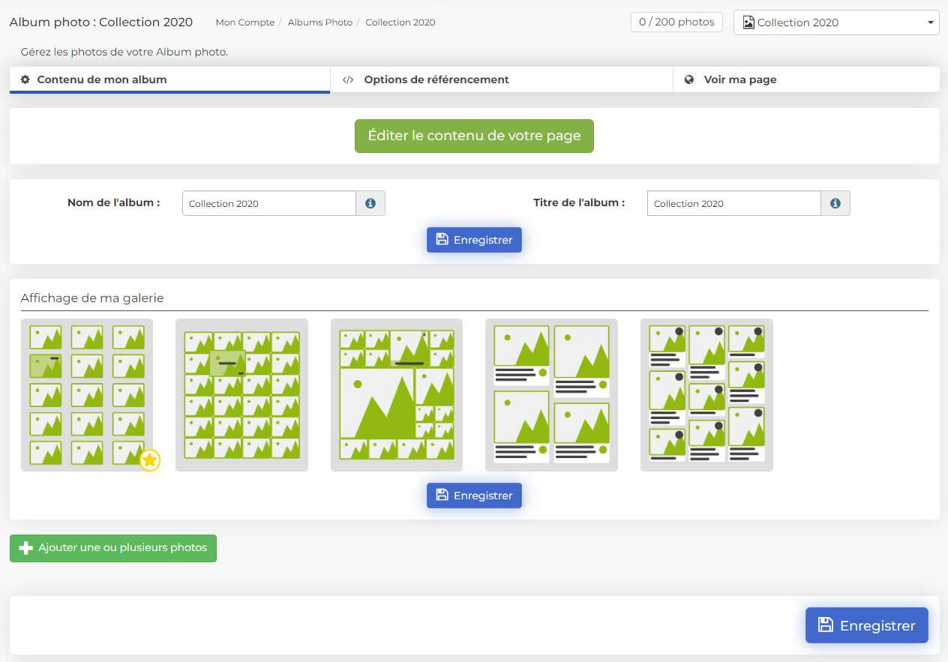948x662 pixels.
Task: Choose the masonry layout with text captions
Action: pos(706,394)
